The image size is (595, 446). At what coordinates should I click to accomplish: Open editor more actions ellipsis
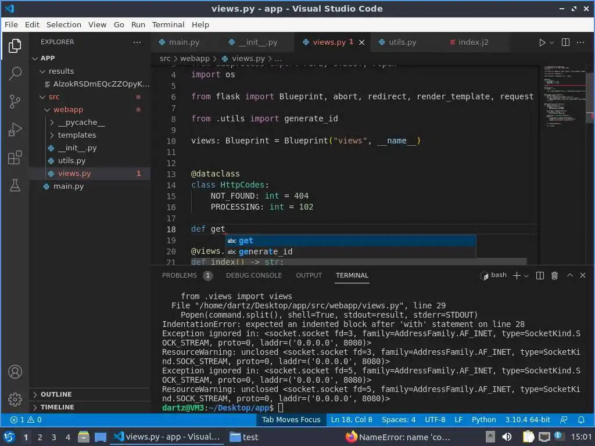(580, 42)
